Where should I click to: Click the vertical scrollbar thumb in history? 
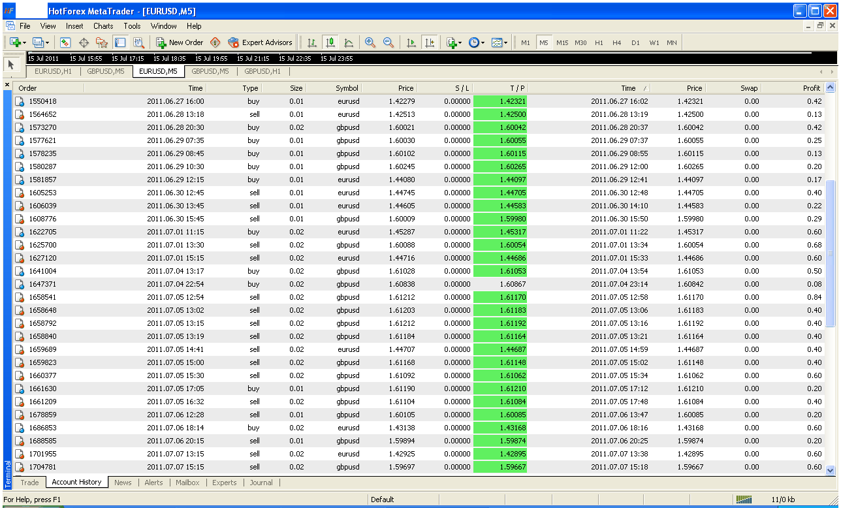[x=831, y=253]
